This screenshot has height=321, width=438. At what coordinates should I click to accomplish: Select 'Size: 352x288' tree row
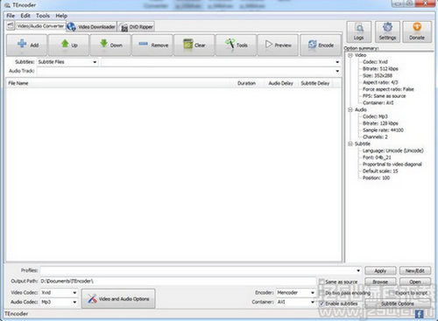(378, 75)
